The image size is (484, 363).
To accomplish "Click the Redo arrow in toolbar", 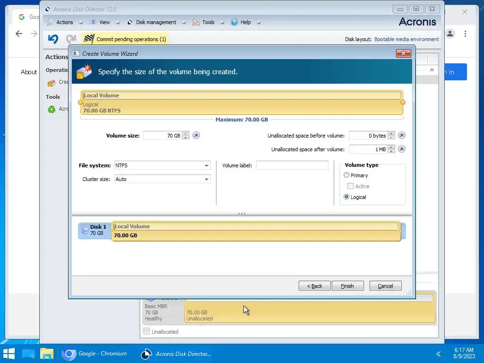I will [71, 39].
